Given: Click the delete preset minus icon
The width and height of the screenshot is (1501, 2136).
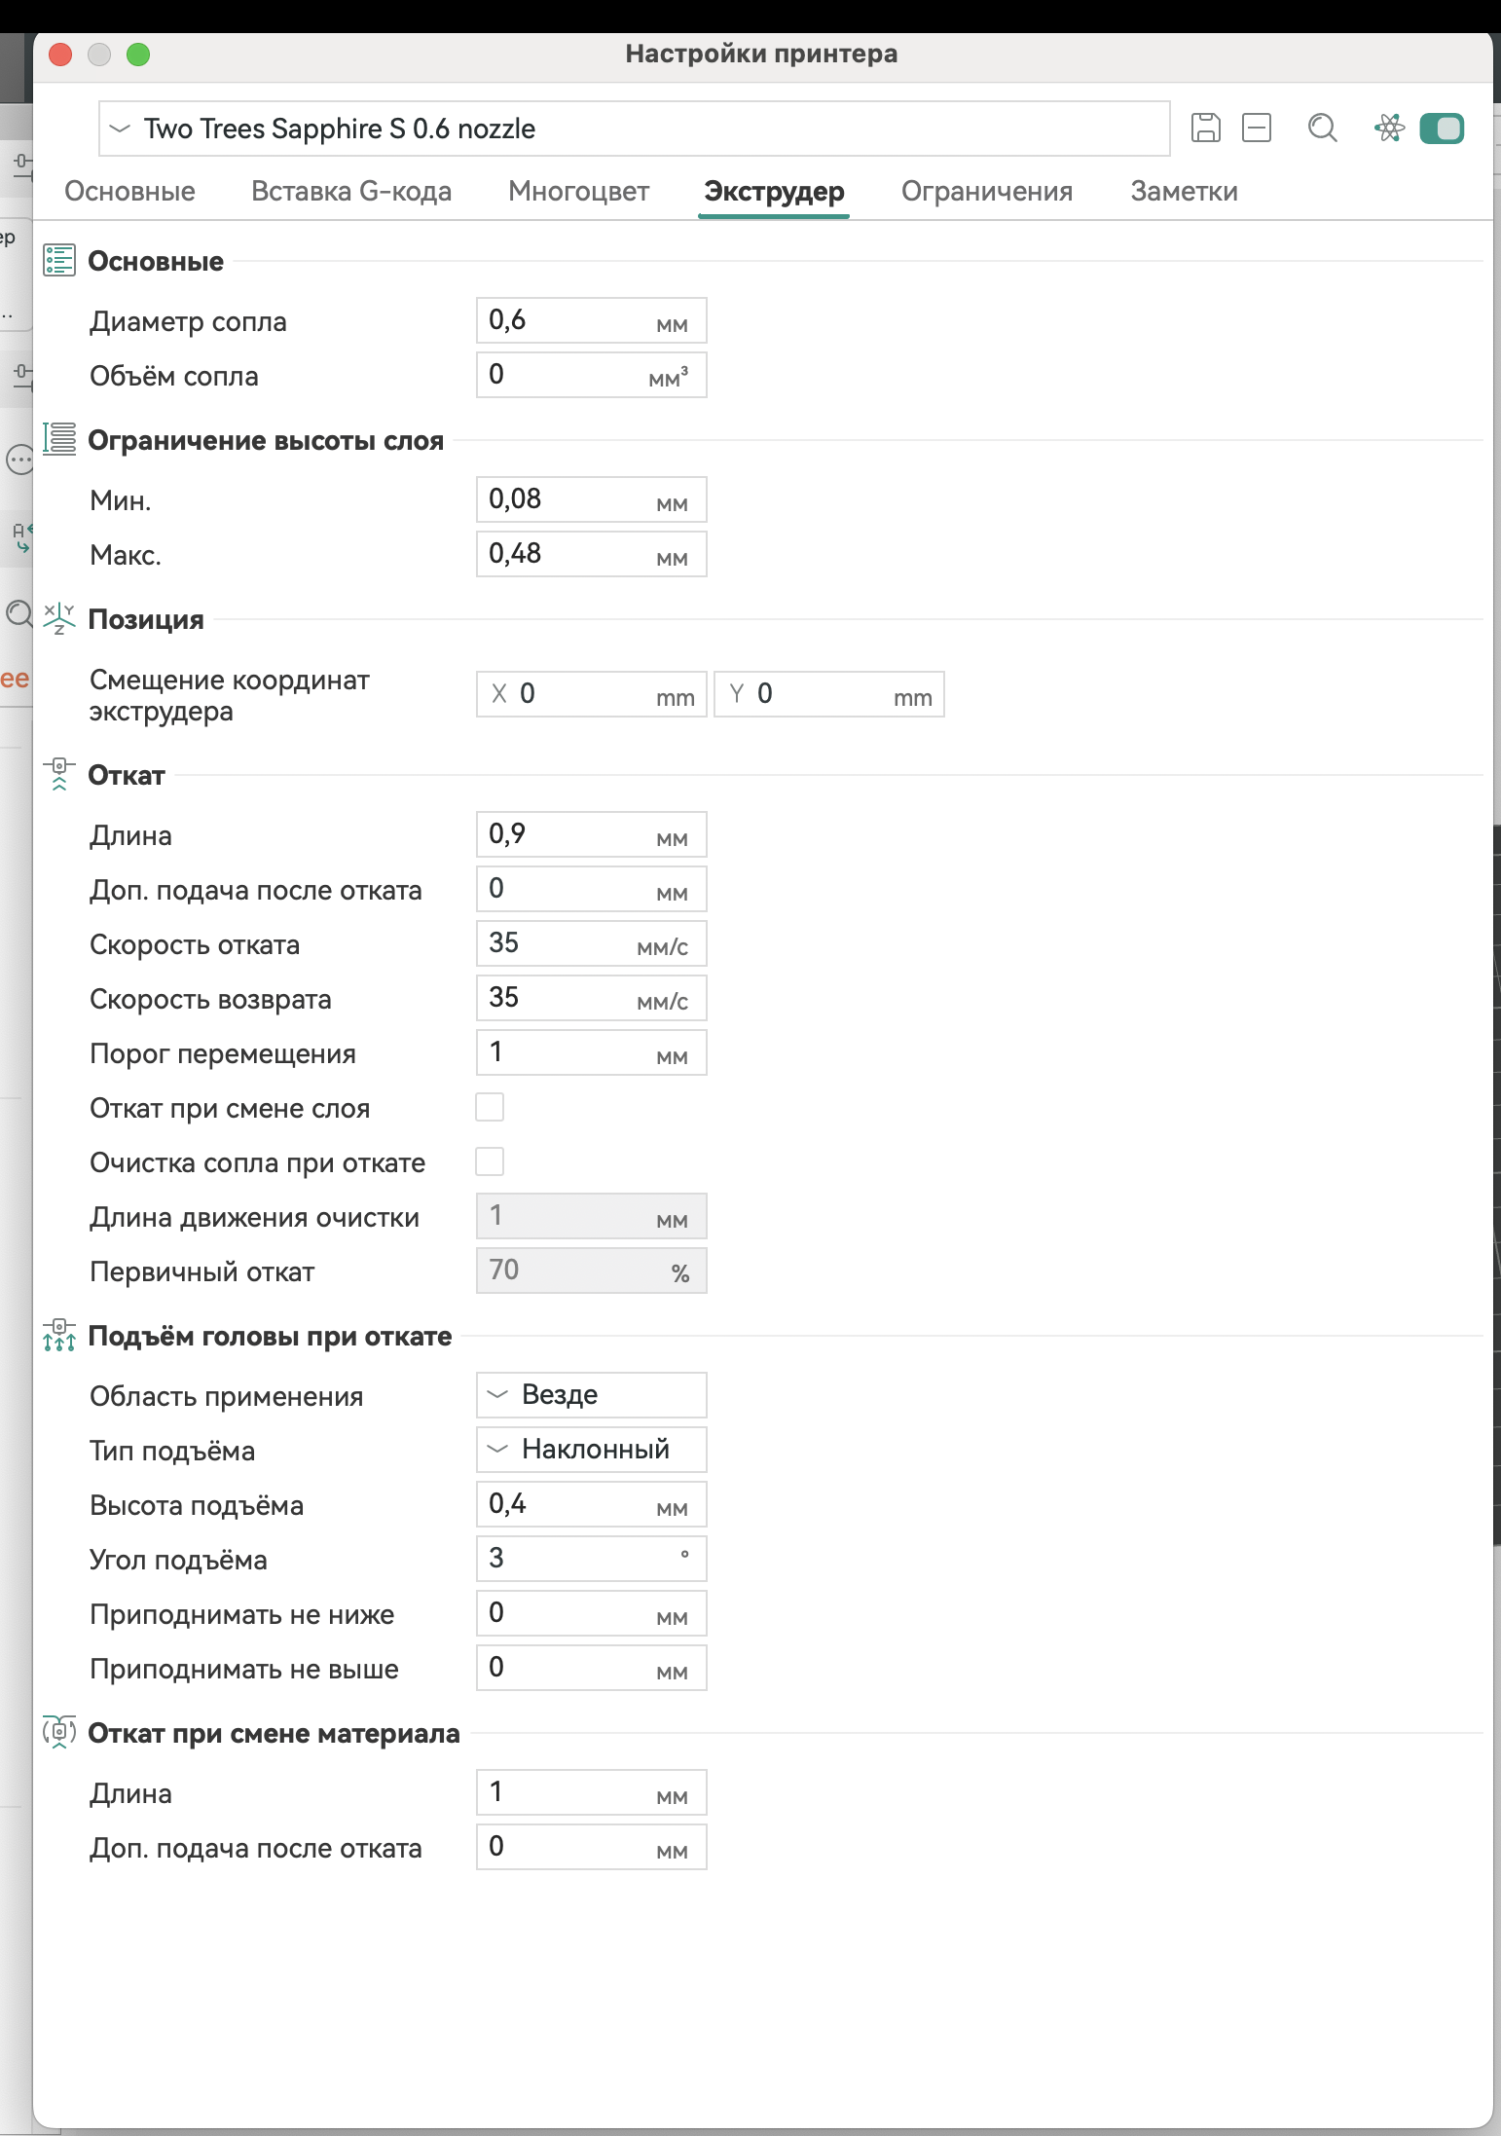Looking at the screenshot, I should (x=1257, y=128).
